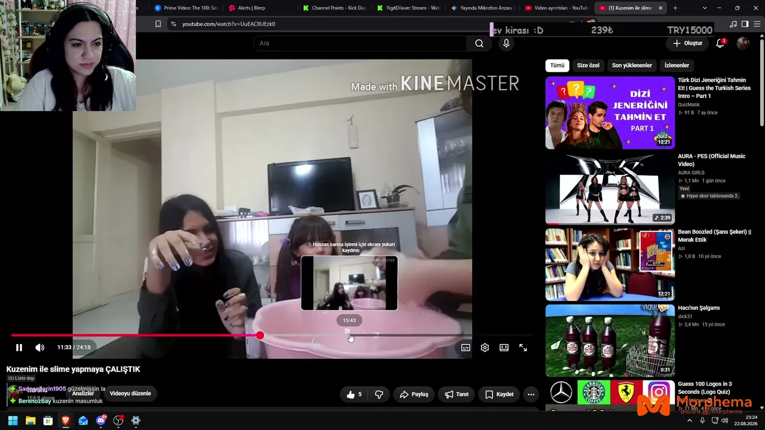The height and width of the screenshot is (430, 765).
Task: Select the Tümü filter chip
Action: click(x=557, y=65)
